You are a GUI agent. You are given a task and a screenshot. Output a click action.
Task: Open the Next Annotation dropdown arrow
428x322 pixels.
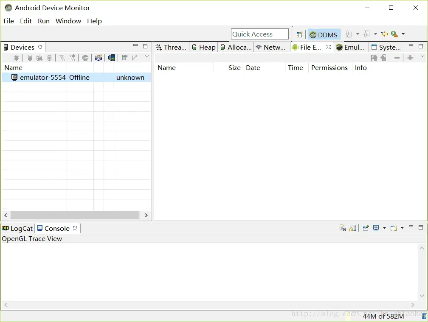click(x=358, y=34)
